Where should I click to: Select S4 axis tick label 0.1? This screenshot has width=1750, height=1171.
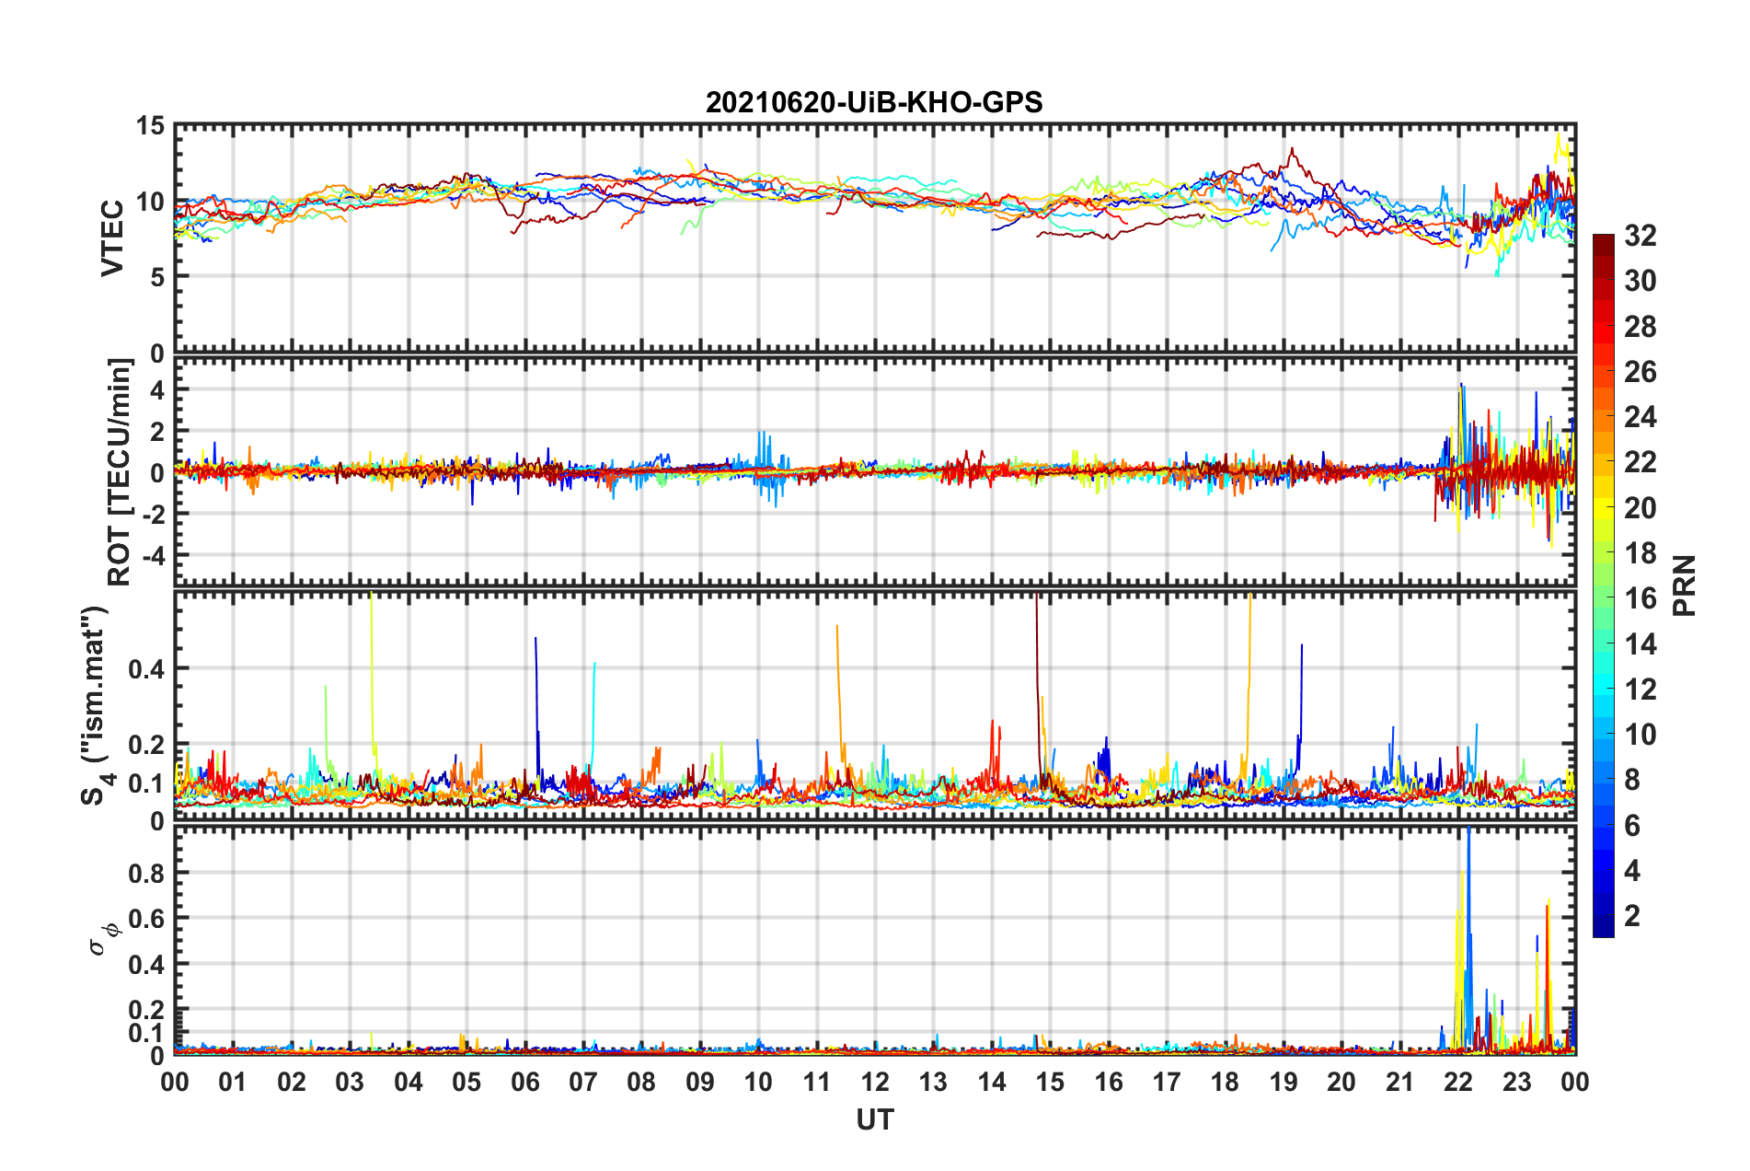pos(147,783)
